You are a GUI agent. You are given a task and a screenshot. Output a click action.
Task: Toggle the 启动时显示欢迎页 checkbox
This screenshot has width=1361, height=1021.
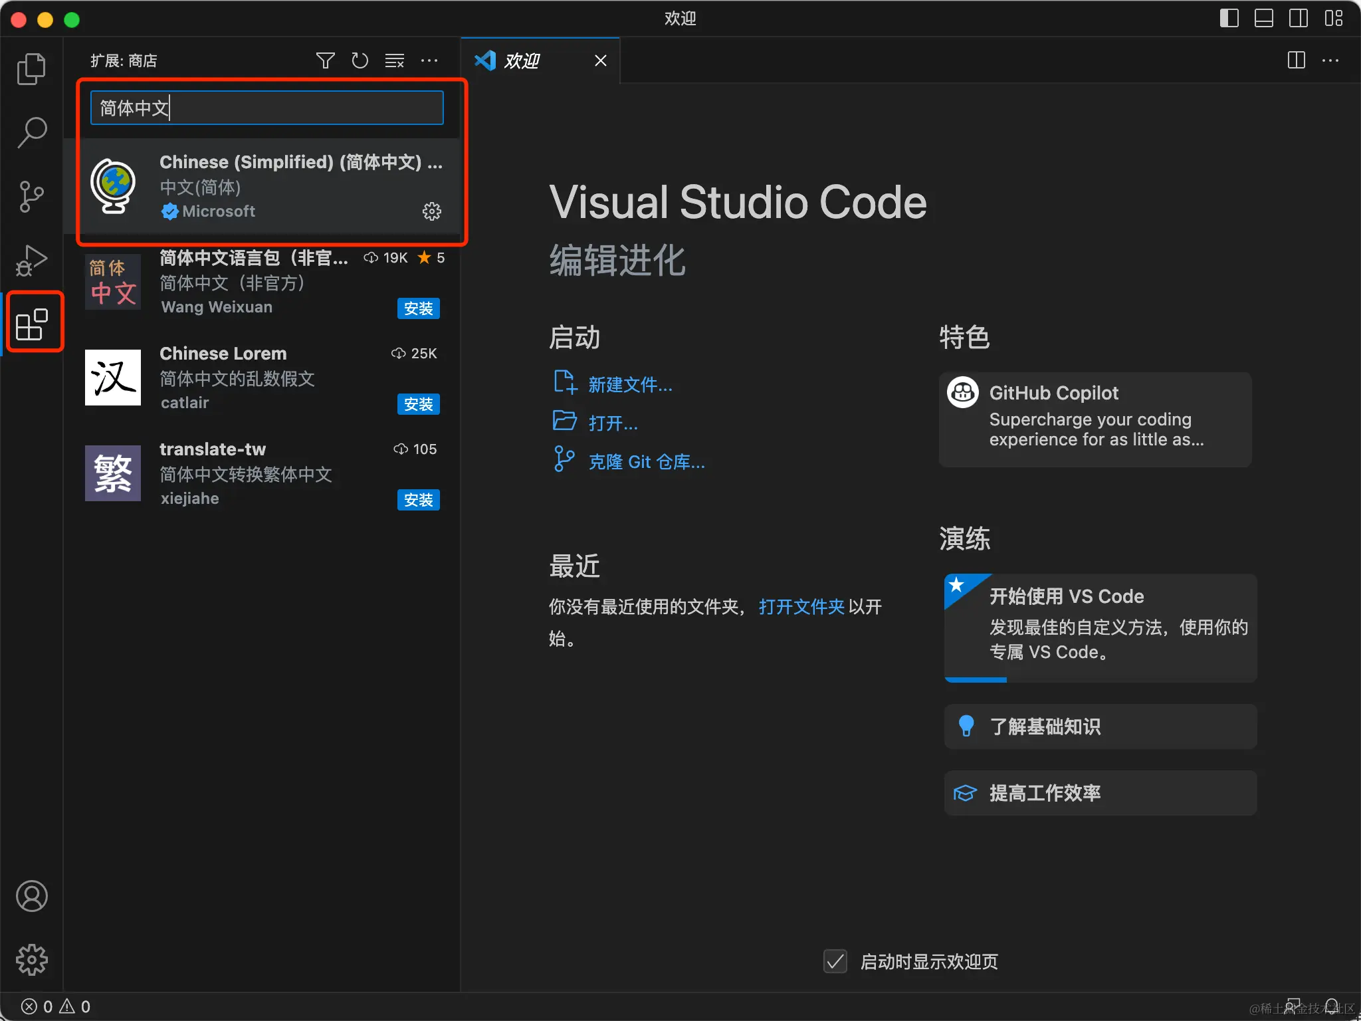pos(835,961)
